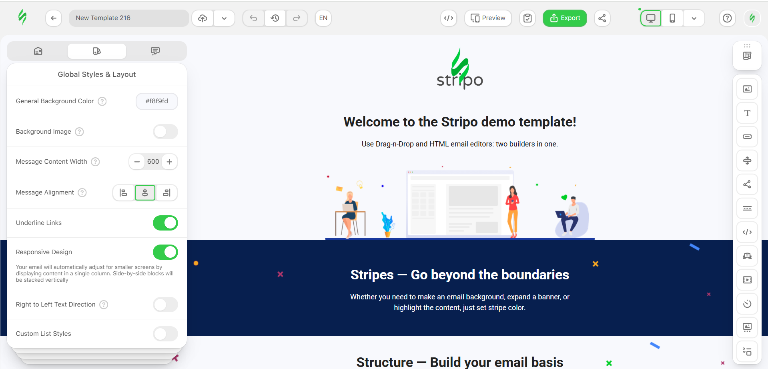Open the Preview window

pyautogui.click(x=488, y=18)
